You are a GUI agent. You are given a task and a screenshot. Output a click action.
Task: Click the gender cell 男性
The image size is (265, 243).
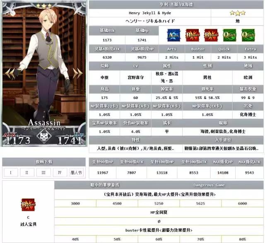(x=207, y=78)
